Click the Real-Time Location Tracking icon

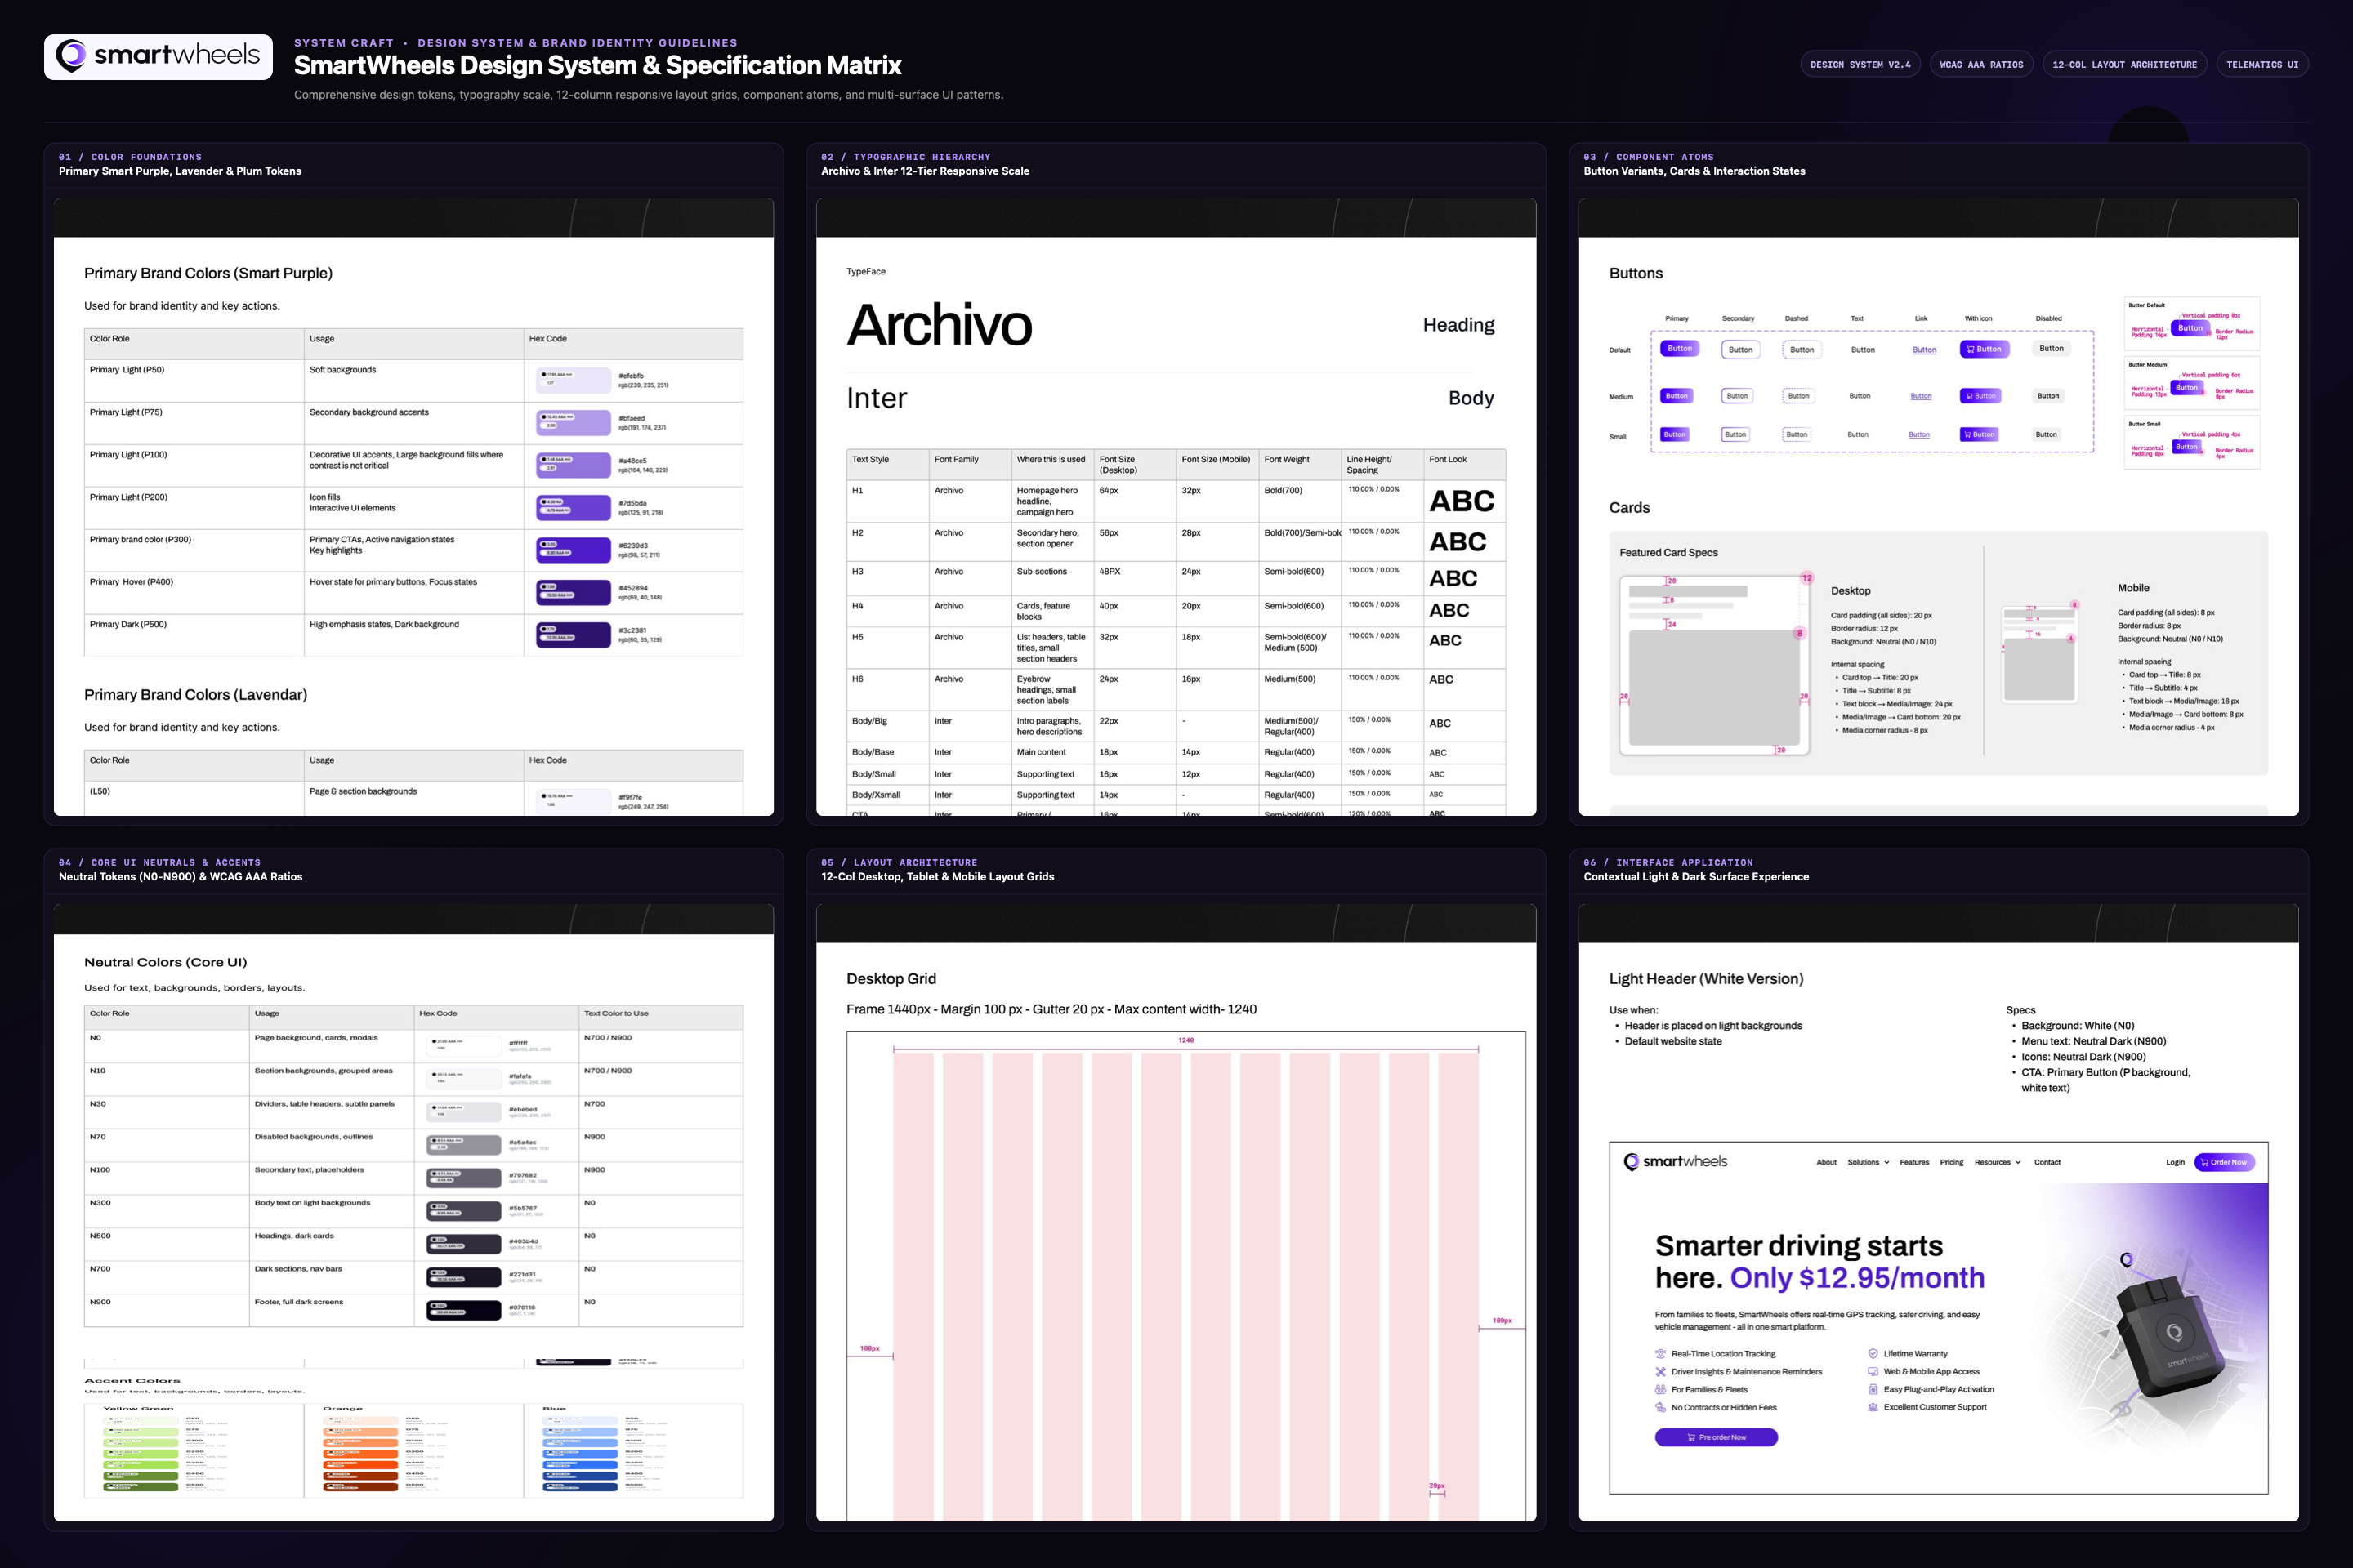click(1661, 1354)
